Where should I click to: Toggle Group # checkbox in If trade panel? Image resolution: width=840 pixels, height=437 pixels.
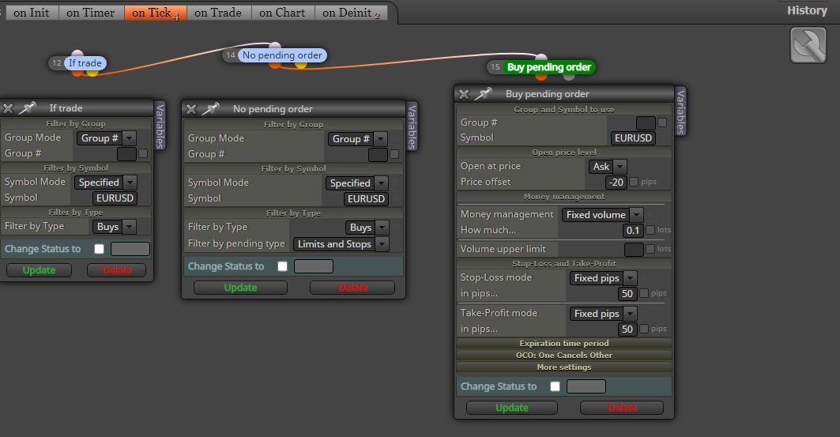[143, 153]
